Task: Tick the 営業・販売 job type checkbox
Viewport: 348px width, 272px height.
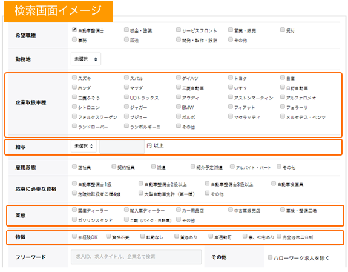Action: pyautogui.click(x=231, y=30)
